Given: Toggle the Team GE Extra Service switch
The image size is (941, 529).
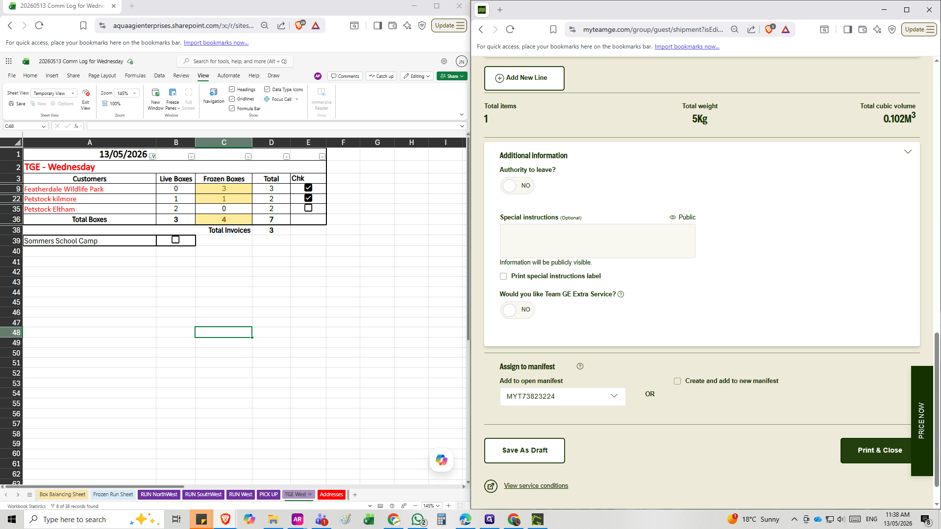Looking at the screenshot, I should pyautogui.click(x=517, y=310).
